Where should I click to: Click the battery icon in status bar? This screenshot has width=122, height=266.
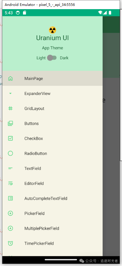(x=110, y=13)
